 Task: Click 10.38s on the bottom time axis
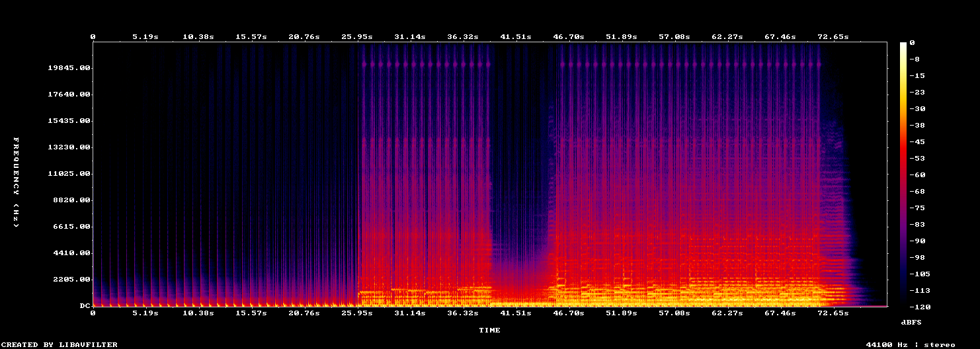[198, 313]
